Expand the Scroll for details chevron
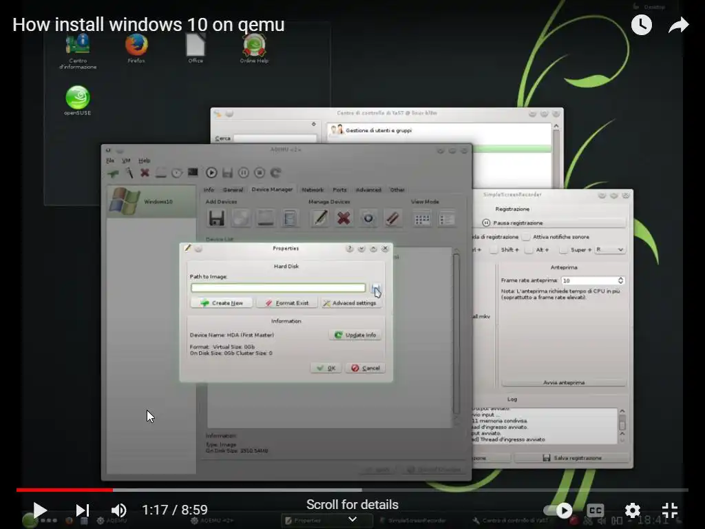The image size is (705, 529). [352, 519]
